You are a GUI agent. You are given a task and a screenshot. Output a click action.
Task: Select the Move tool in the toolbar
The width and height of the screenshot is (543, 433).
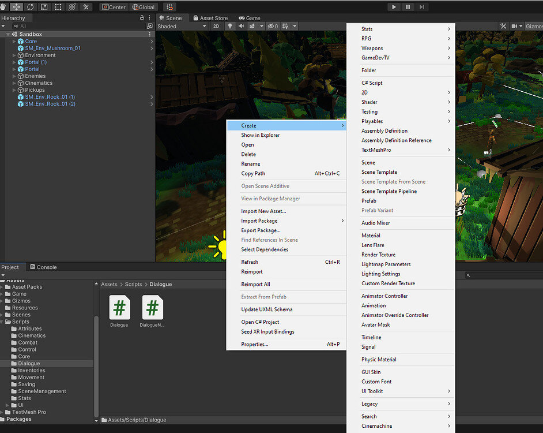[x=16, y=7]
